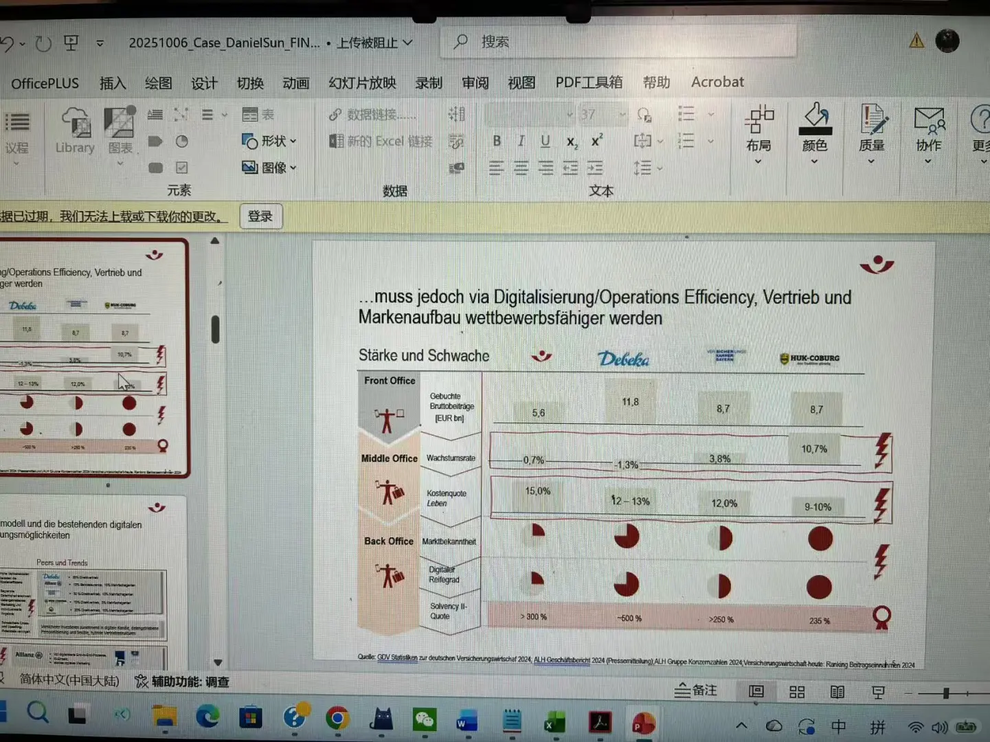This screenshot has width=990, height=742.
Task: Increase the text indent
Action: 595,168
